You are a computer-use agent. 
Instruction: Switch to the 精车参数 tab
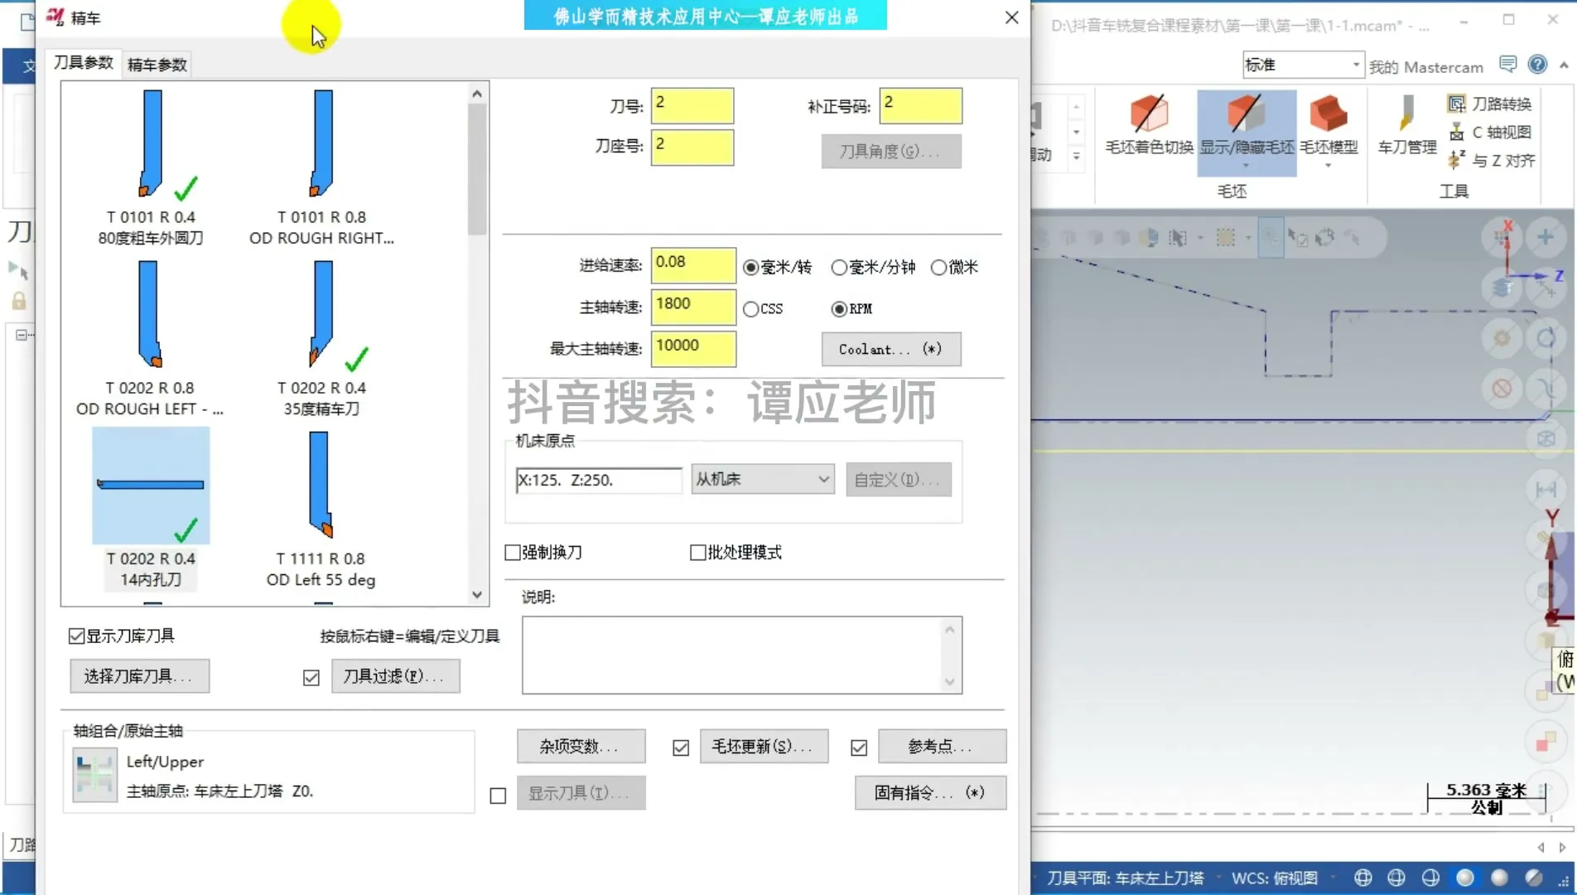pyautogui.click(x=156, y=64)
